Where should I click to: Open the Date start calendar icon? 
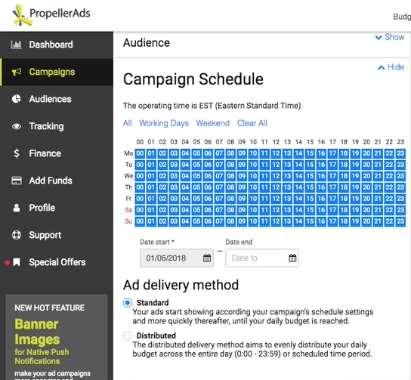(x=207, y=258)
